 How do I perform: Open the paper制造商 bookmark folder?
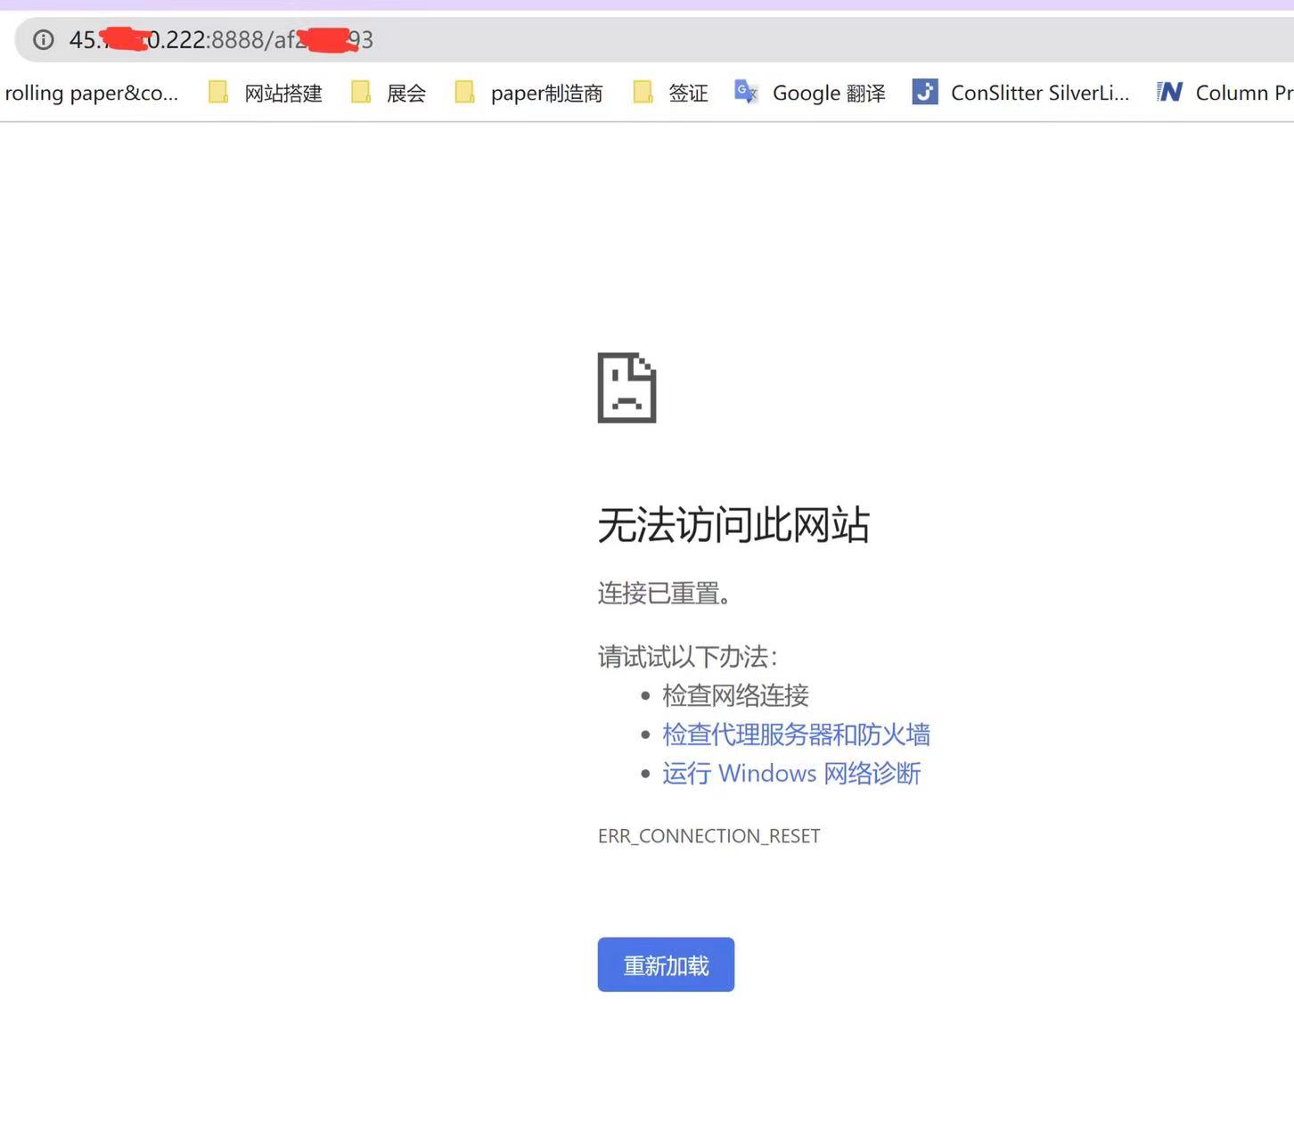tap(528, 93)
